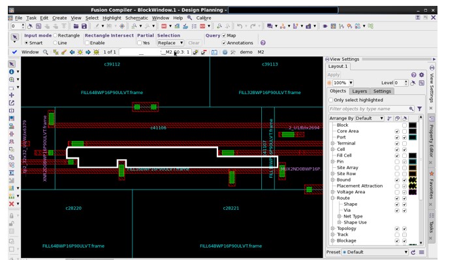
Task: Click the funnel filter icon in Objects tab
Action: click(x=420, y=108)
